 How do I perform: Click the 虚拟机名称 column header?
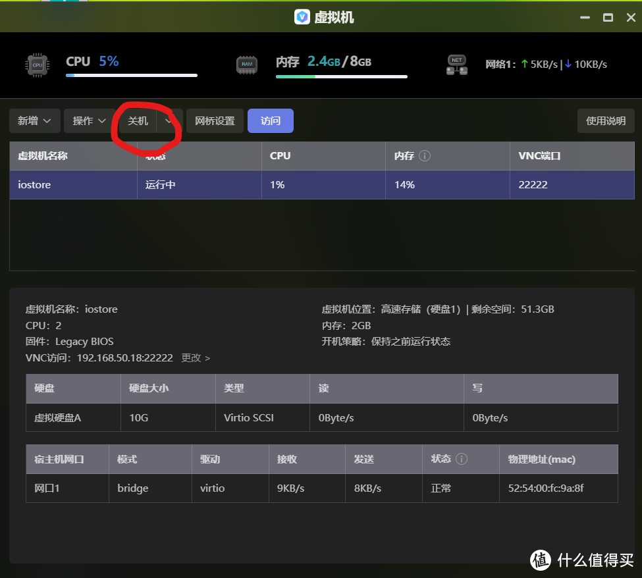pyautogui.click(x=43, y=156)
